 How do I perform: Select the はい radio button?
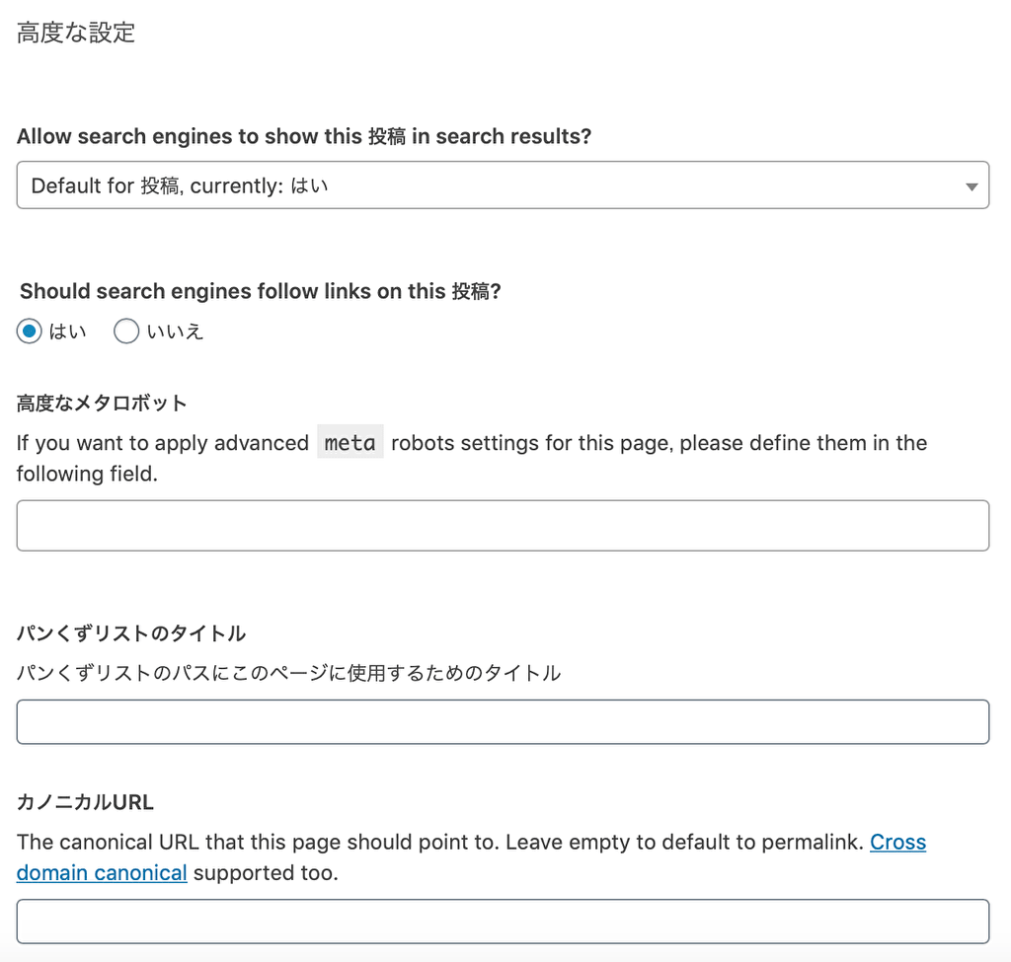point(30,331)
